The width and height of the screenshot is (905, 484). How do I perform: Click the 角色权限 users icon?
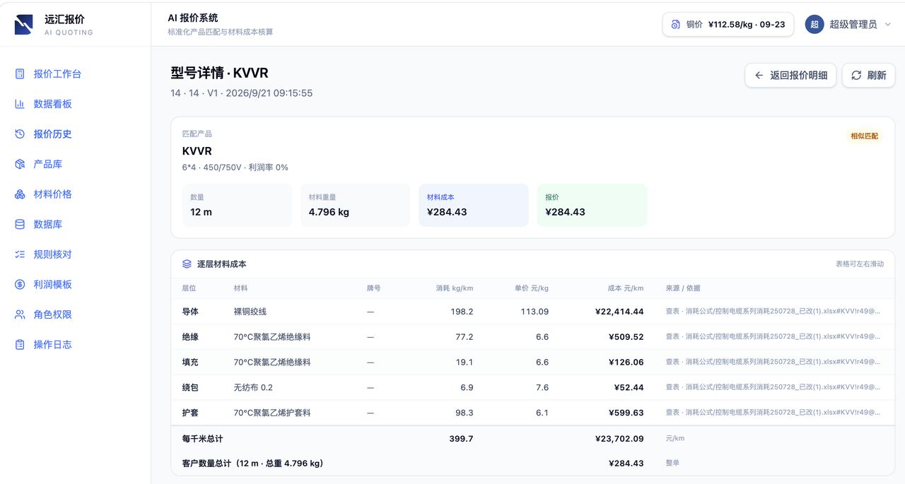click(x=20, y=314)
